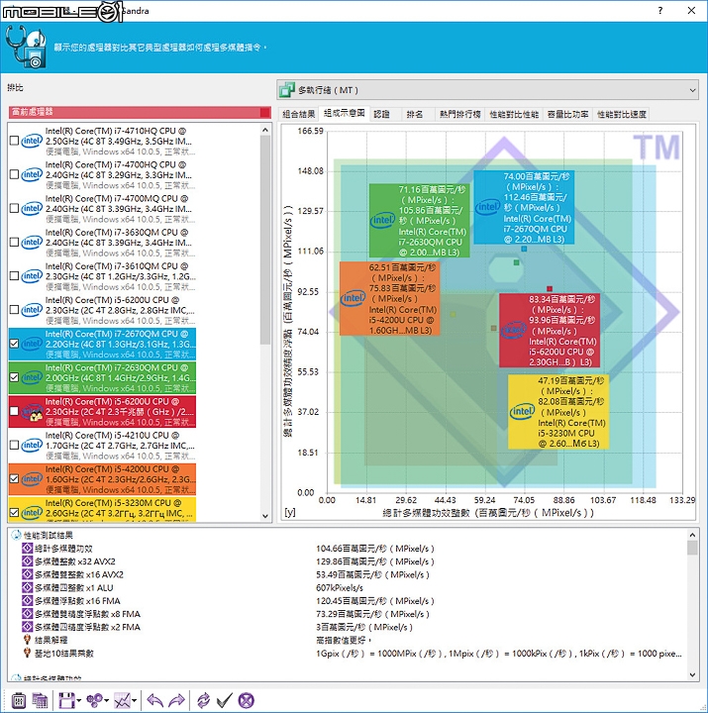Click Intel logo in yellow i5-3230M chart box

tap(522, 412)
